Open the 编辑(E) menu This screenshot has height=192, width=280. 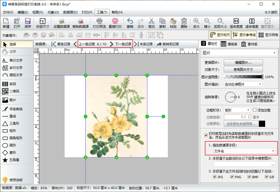[23, 12]
